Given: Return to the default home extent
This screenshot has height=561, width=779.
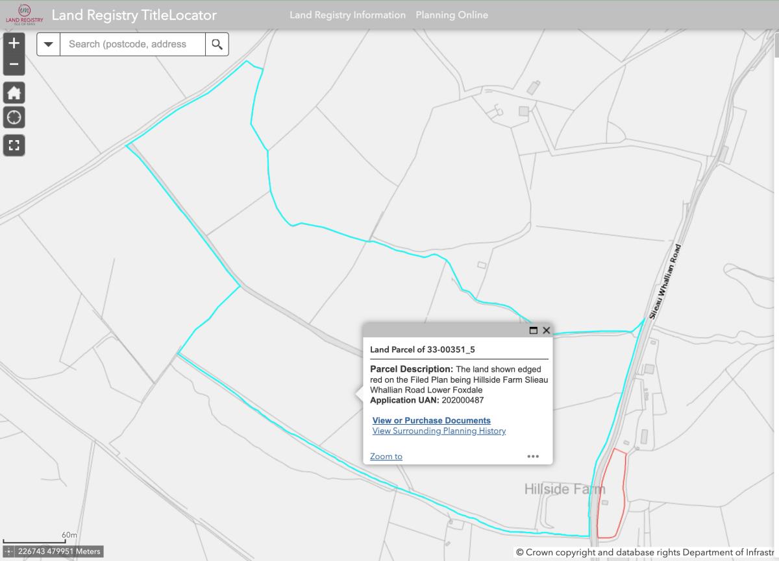Looking at the screenshot, I should pyautogui.click(x=14, y=93).
